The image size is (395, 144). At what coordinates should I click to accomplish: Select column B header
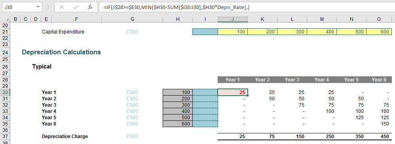point(15,19)
